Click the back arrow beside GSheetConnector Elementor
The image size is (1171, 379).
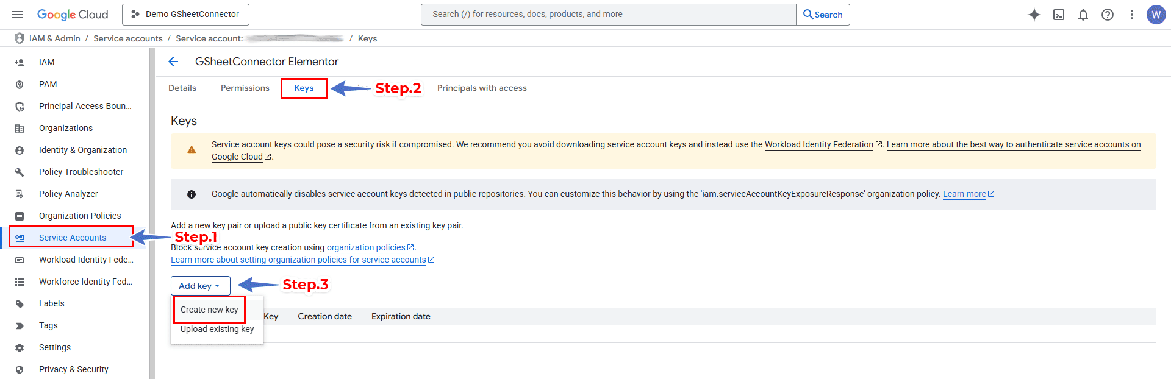pyautogui.click(x=173, y=62)
